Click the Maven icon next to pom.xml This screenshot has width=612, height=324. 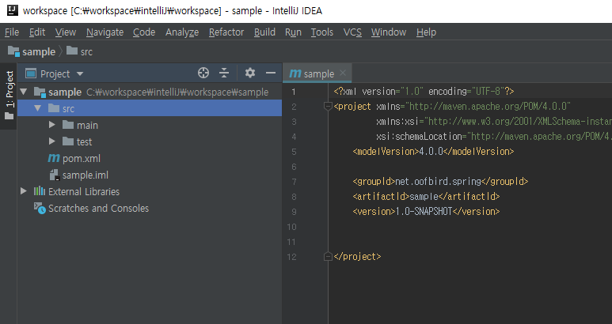click(54, 158)
